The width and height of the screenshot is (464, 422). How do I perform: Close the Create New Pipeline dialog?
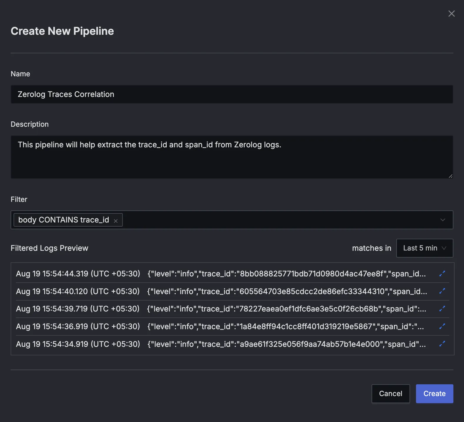tap(451, 14)
